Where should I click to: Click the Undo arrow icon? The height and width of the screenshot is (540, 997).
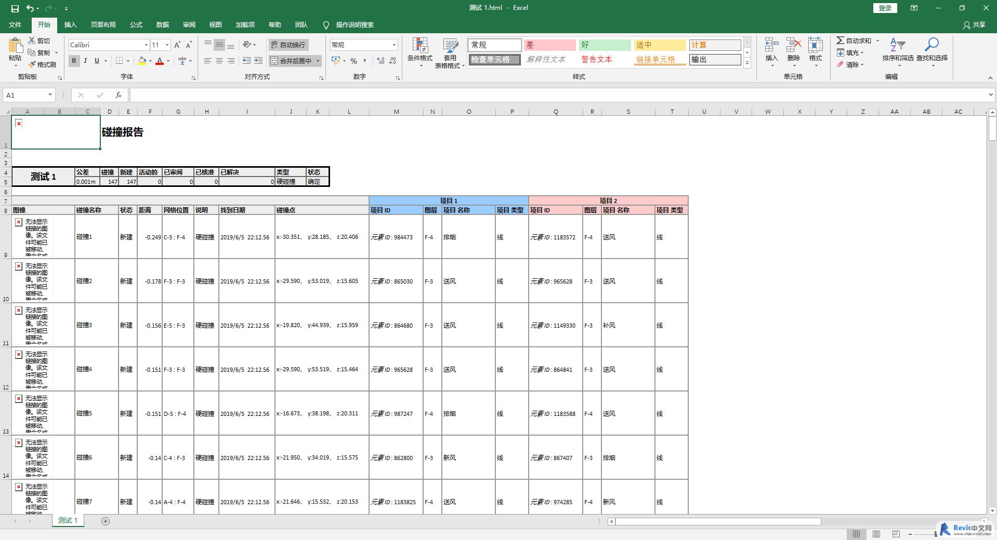click(x=31, y=8)
